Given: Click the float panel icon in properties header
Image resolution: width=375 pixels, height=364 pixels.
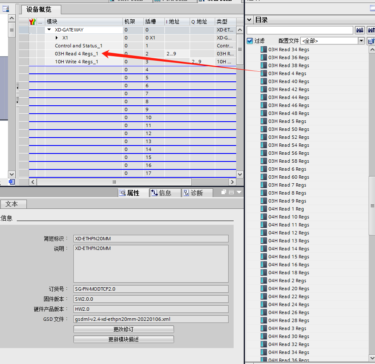Looking at the screenshot, I should [x=224, y=192].
